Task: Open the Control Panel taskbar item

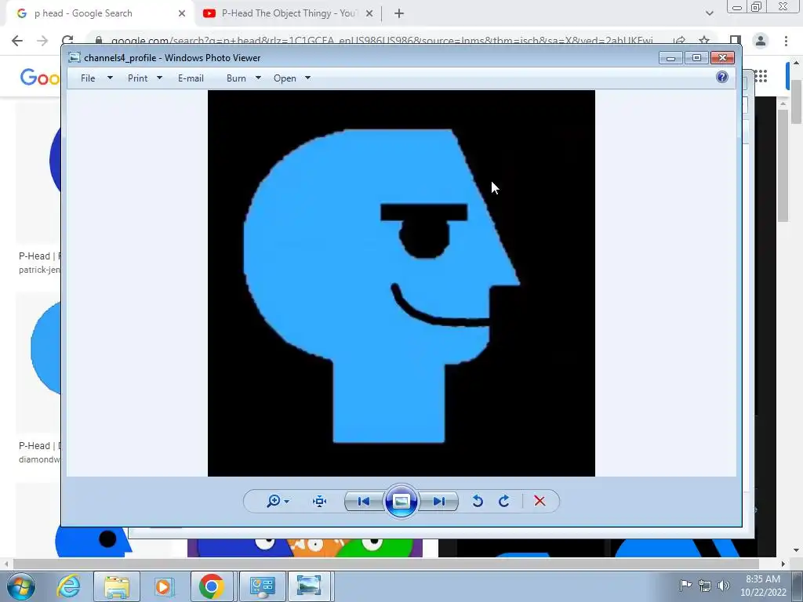Action: click(x=263, y=586)
